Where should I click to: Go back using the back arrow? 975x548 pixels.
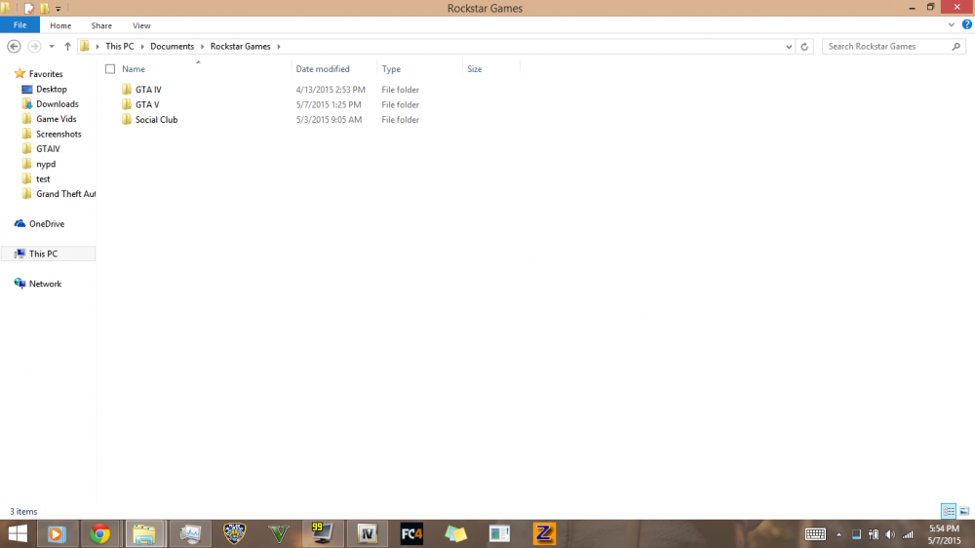(x=14, y=46)
